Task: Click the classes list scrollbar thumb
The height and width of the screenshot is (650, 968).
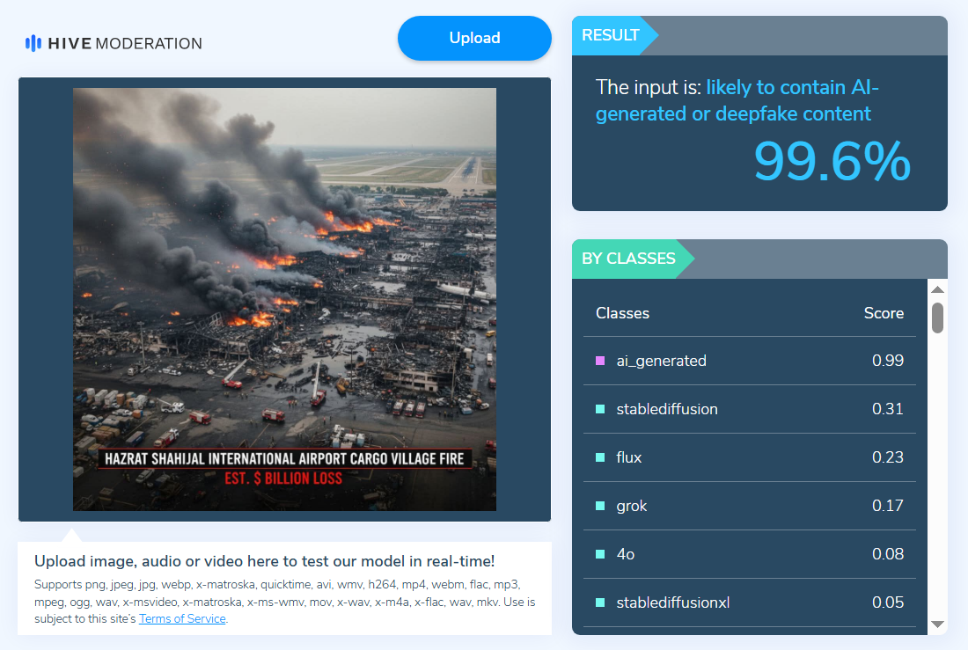Action: tap(937, 318)
